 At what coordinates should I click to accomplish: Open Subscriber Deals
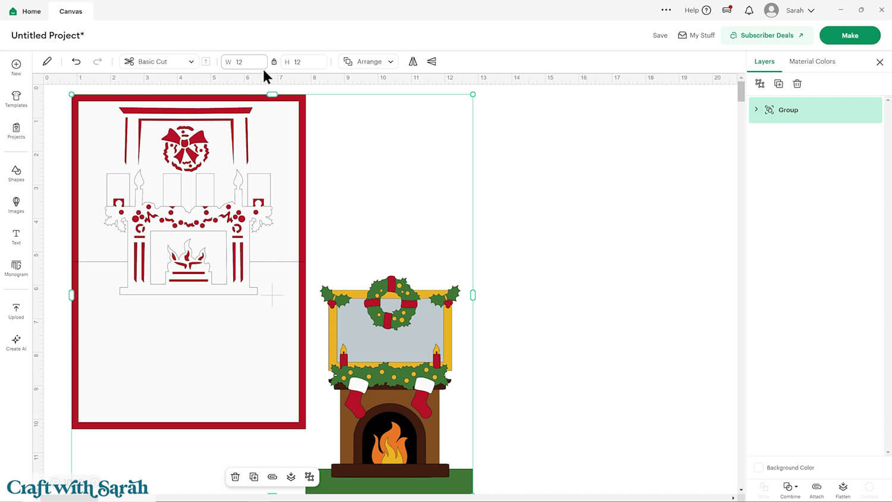[x=767, y=35]
